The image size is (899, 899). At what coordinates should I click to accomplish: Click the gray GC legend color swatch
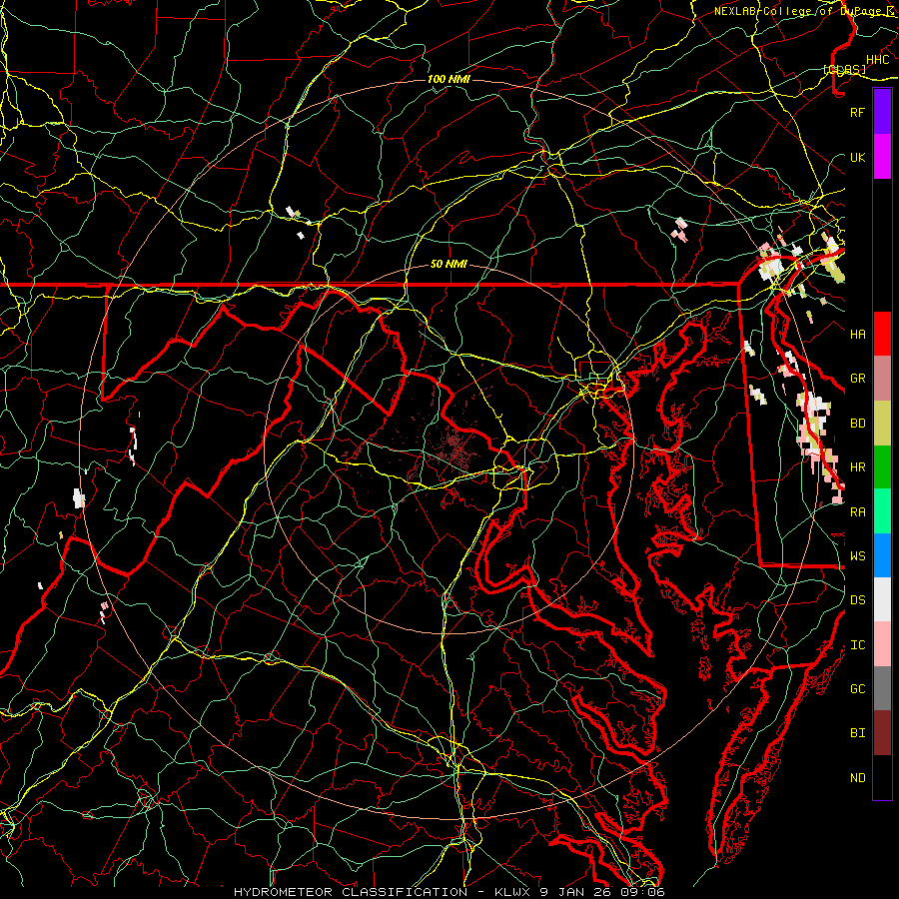click(882, 688)
